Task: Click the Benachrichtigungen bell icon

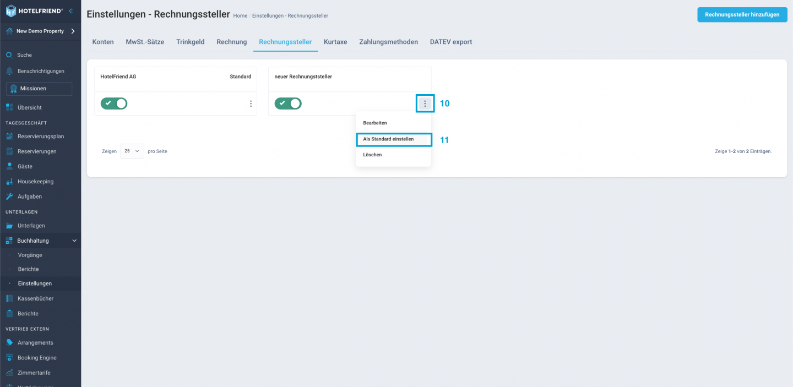Action: click(x=9, y=71)
